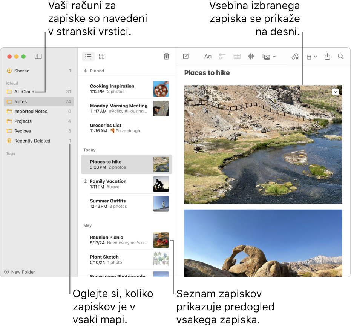Image resolution: width=351 pixels, height=328 pixels.
Task: Toggle the sidebar visibility
Action: coord(38,57)
